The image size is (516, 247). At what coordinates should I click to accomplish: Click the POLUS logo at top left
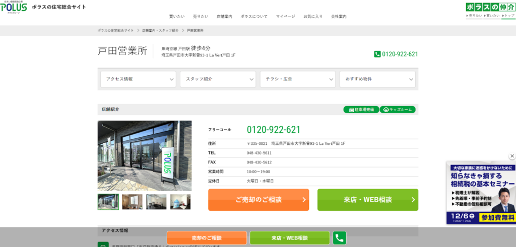[x=14, y=7]
